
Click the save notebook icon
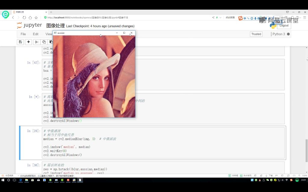pyautogui.click(x=20, y=42)
